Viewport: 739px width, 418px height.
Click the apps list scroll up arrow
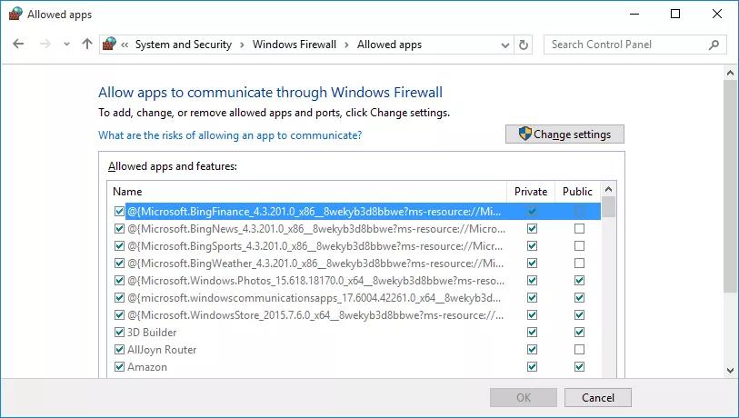click(608, 189)
